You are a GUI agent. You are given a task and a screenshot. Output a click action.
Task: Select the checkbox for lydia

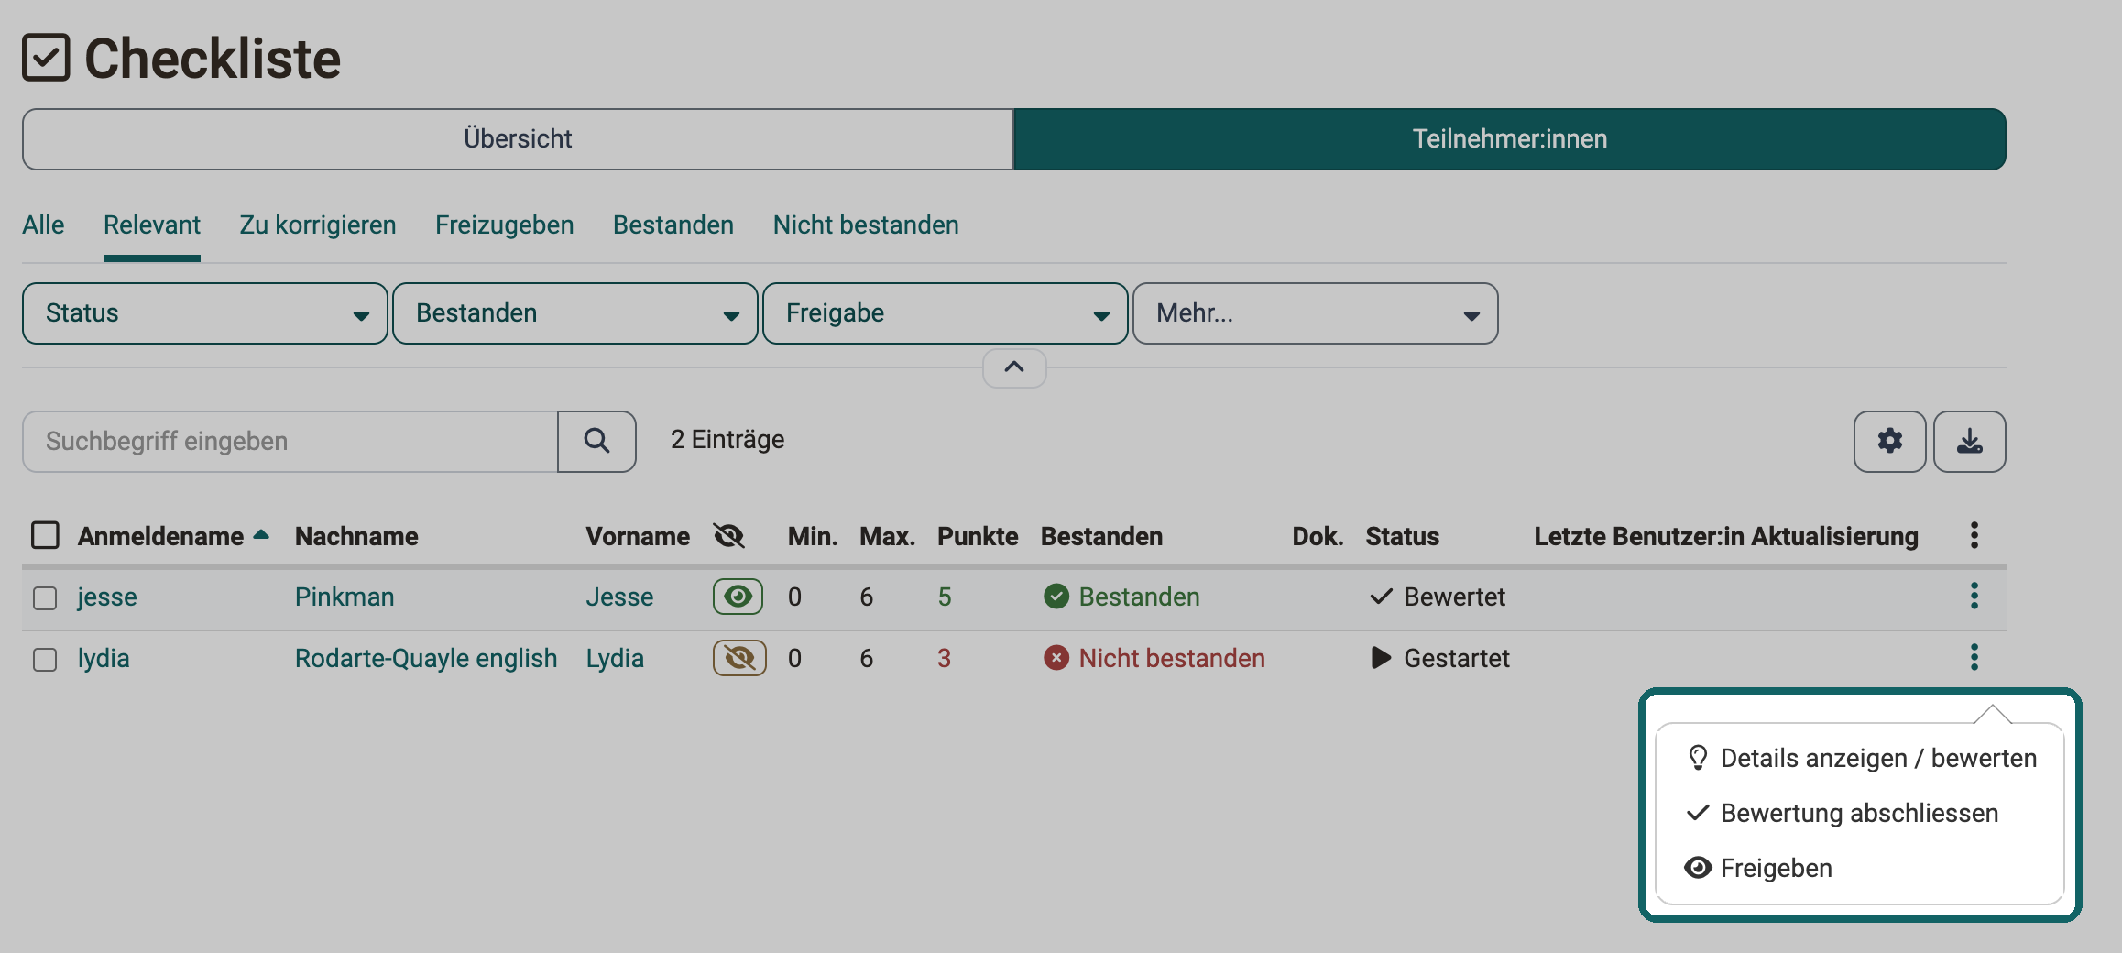45,659
